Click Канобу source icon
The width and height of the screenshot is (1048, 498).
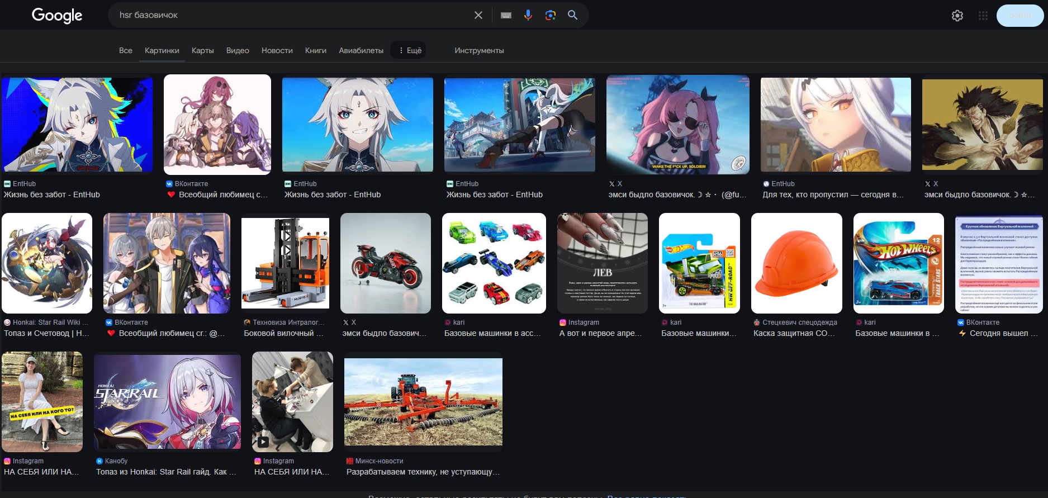[x=99, y=461]
